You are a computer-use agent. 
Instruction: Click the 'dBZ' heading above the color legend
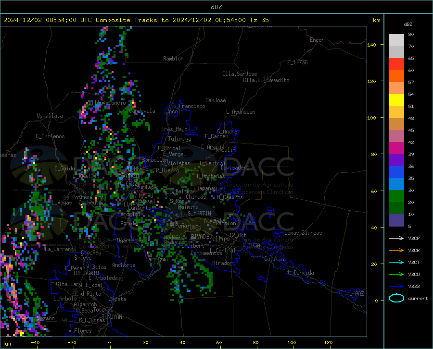408,24
